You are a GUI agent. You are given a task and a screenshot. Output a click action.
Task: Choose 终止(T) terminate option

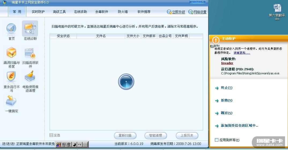[226, 88]
